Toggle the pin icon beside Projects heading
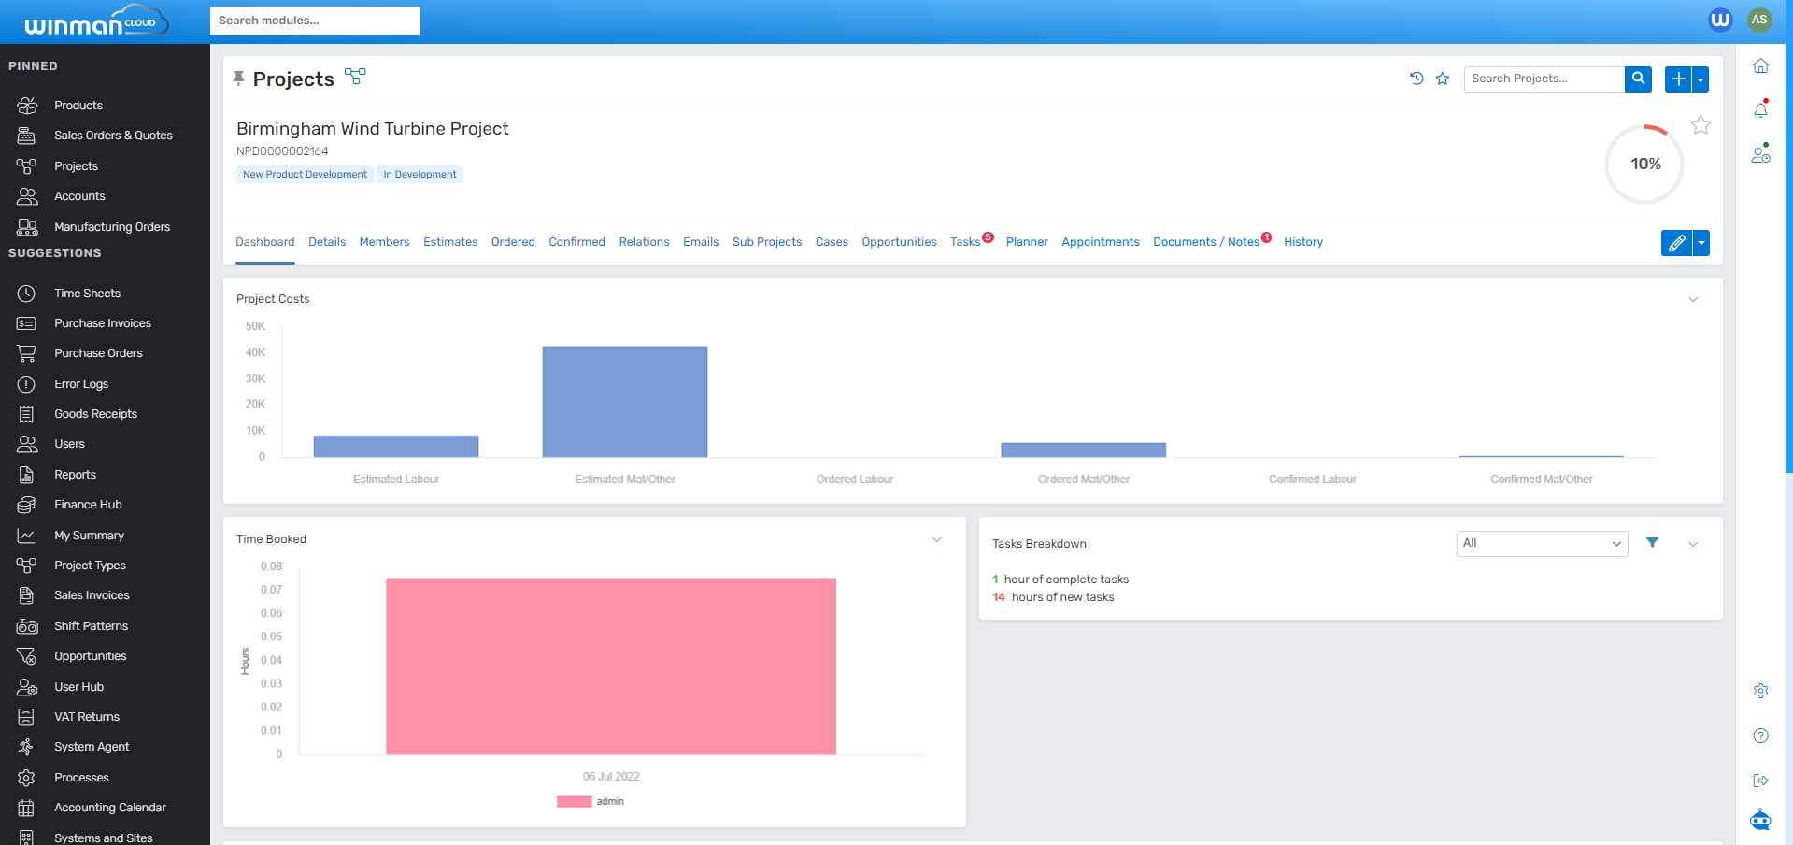 (x=239, y=79)
